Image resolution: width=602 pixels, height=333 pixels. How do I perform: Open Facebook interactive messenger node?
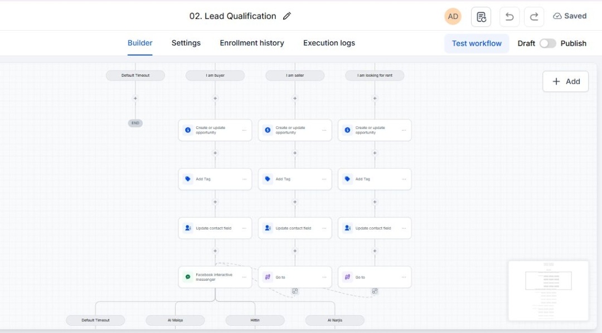215,277
